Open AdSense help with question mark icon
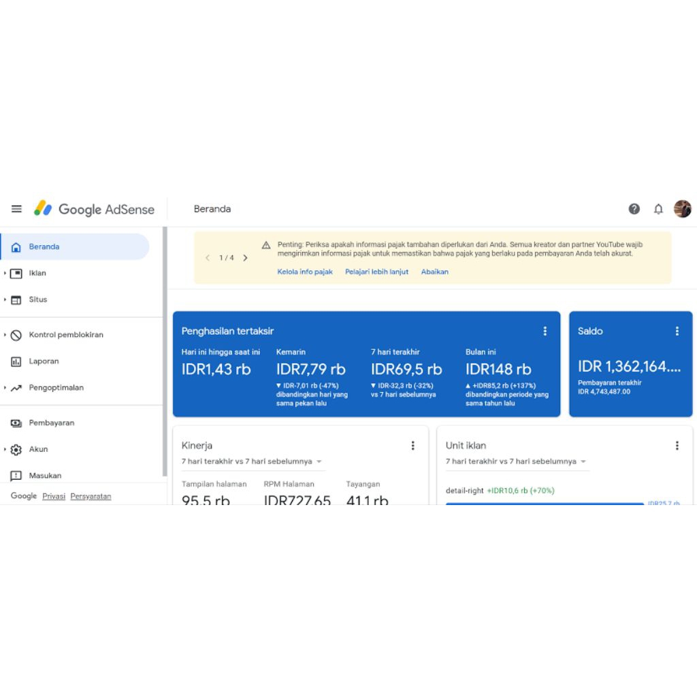This screenshot has width=697, height=697. 634,209
